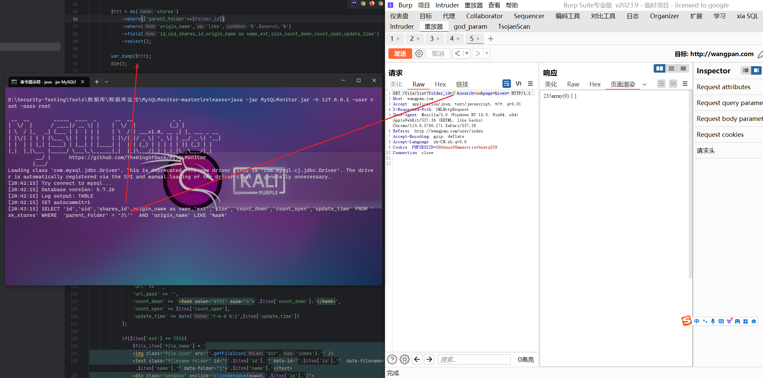Switch to the Organizer tab
763x378 pixels.
664,16
